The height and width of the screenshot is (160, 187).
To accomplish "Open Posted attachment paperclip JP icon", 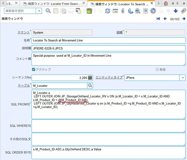I will [x=130, y=11].
